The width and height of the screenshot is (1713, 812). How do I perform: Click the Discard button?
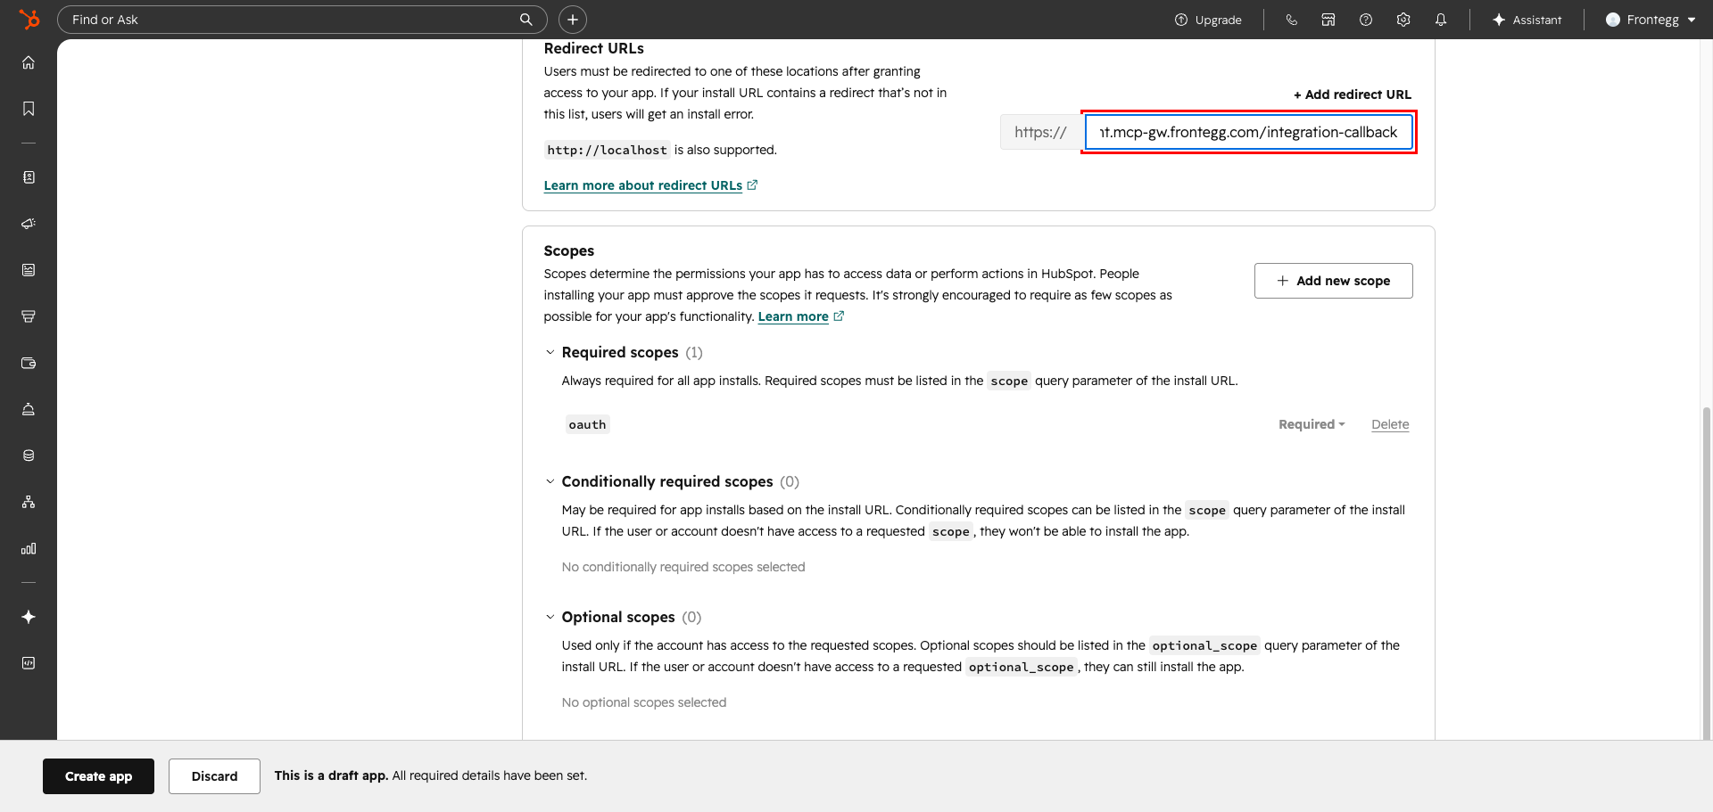[x=214, y=776]
